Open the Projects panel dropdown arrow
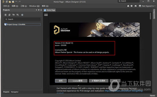Image resolution: width=157 pixels, height=97 pixels. click(36, 10)
